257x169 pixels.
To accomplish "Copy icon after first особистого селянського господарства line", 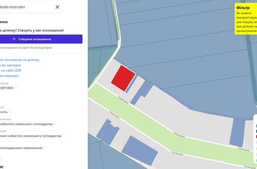I will 55,123.
